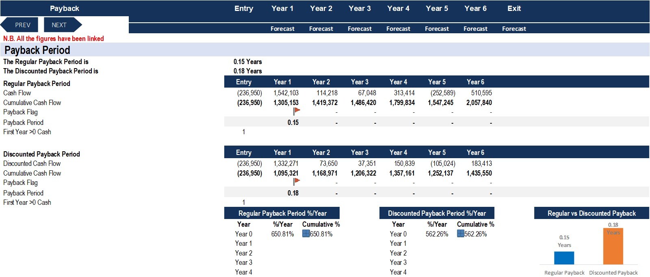Select the 0.18 Years discounted payback value
This screenshot has height=277, width=650.
248,71
